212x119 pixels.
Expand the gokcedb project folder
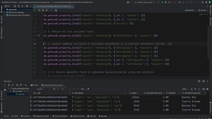[x=4, y=10]
